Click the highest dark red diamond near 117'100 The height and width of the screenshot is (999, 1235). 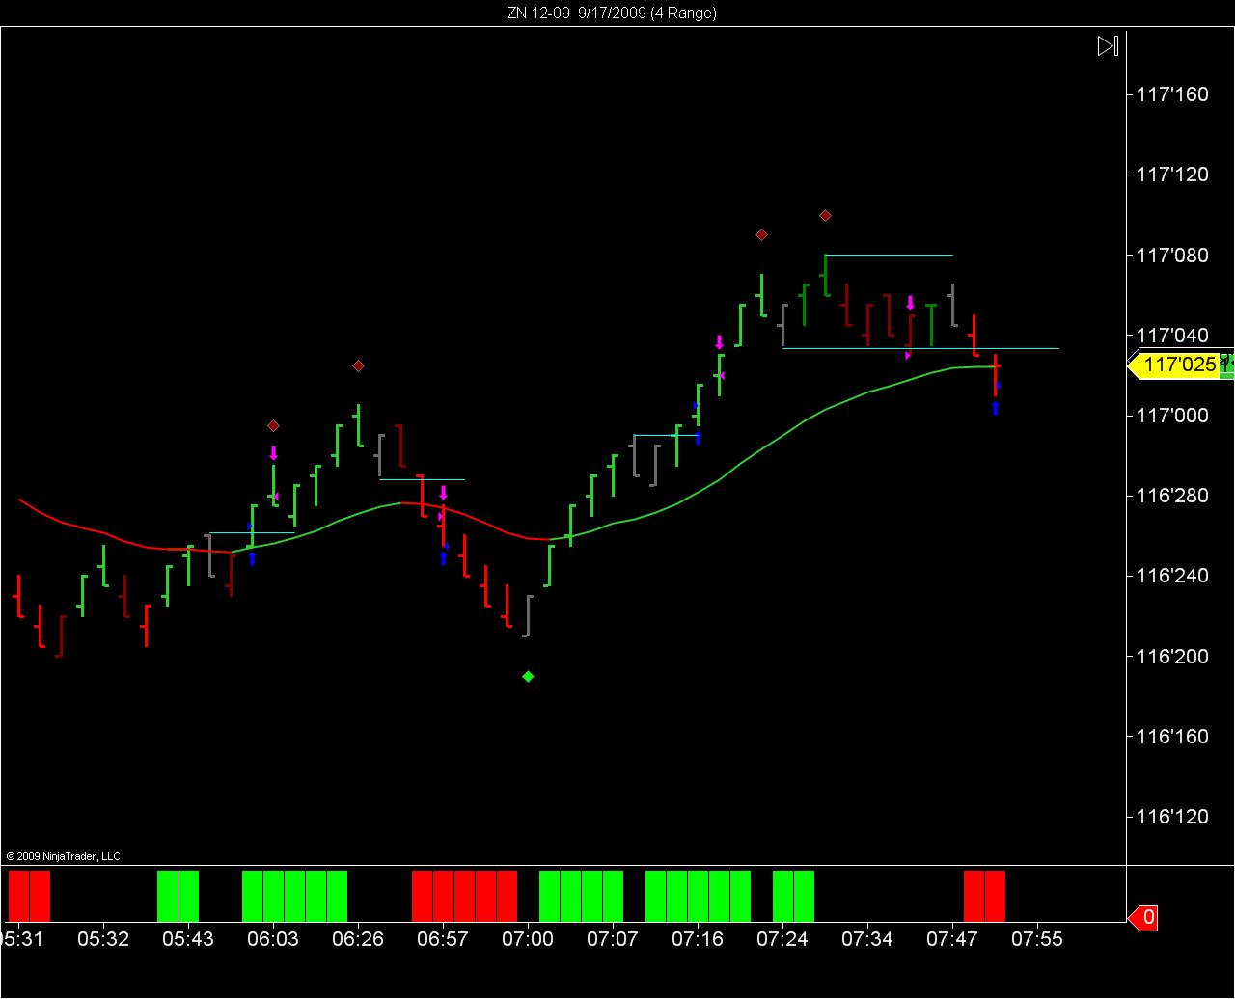click(x=825, y=216)
